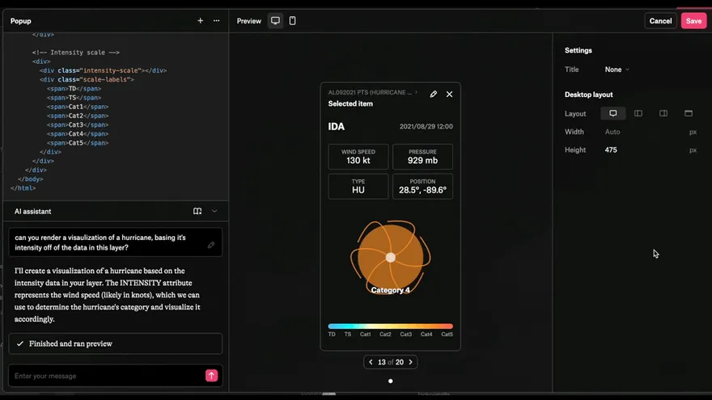712x400 pixels.
Task: Click the closing html tag line
Action: pos(23,187)
